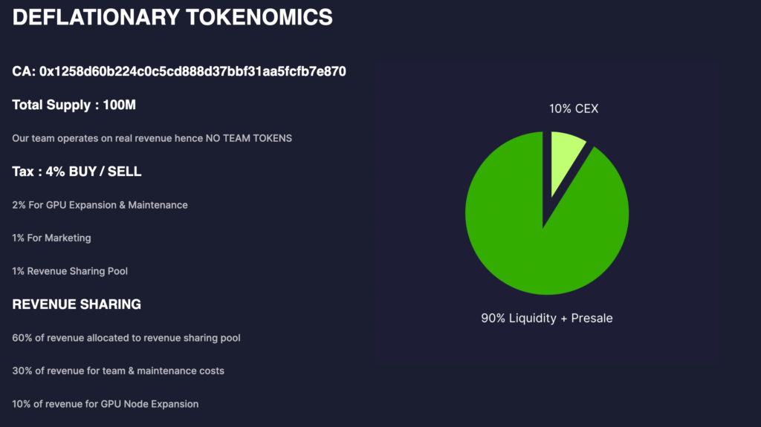Click the 1% Revenue Sharing Pool line
The image size is (761, 427).
click(70, 271)
